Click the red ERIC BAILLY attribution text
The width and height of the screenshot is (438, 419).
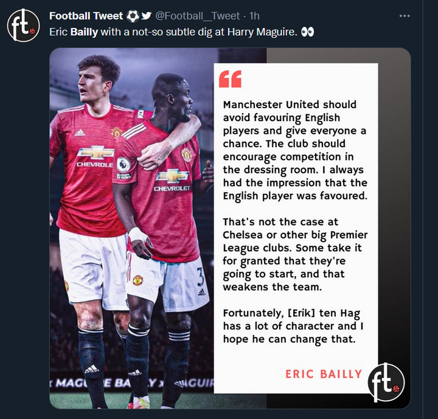pyautogui.click(x=324, y=374)
